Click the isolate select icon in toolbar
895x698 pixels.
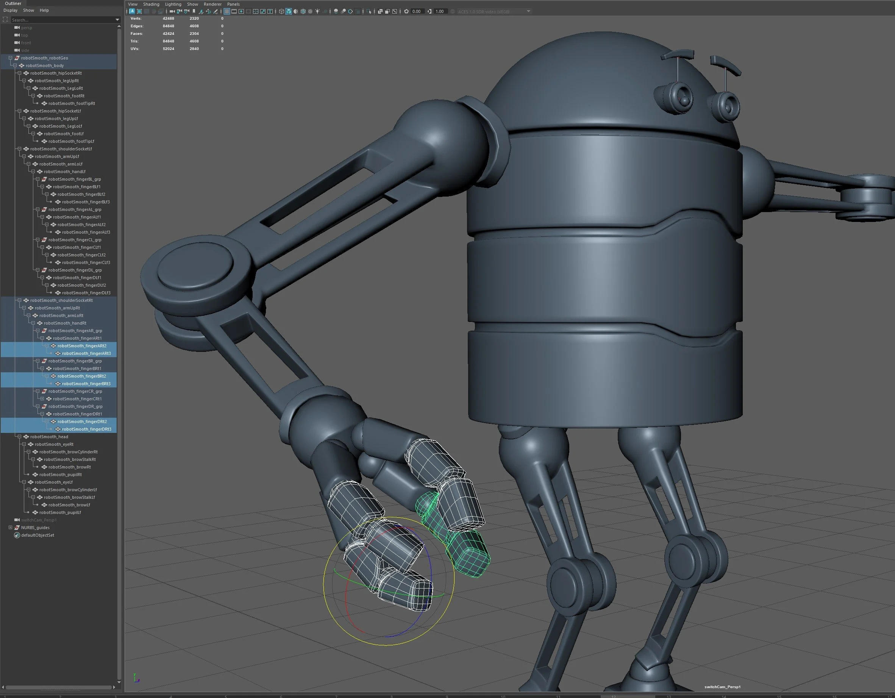[x=369, y=11]
